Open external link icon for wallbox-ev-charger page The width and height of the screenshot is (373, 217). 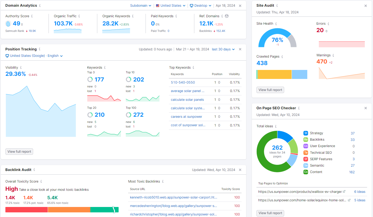(344, 192)
